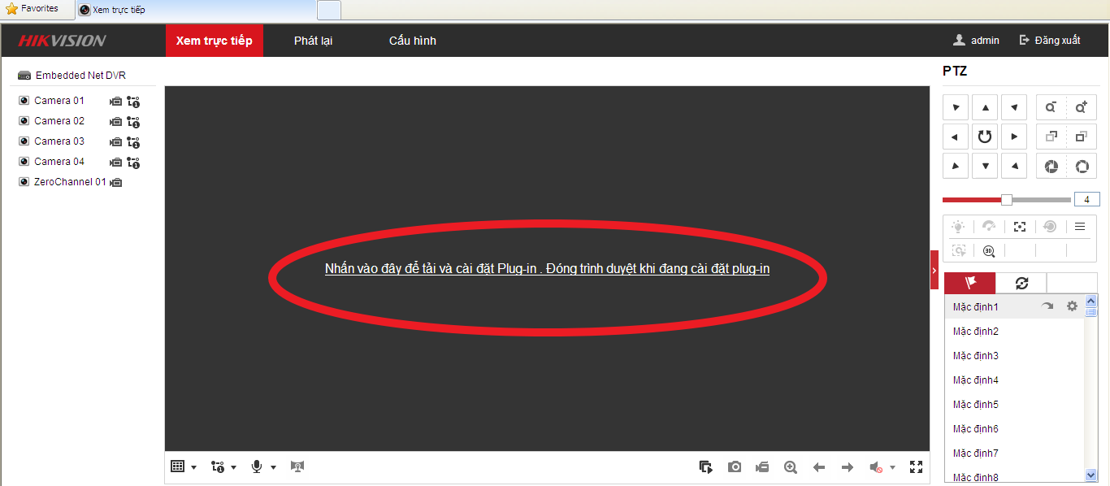Image resolution: width=1110 pixels, height=486 pixels.
Task: Start recording for Camera 04
Action: (x=116, y=163)
